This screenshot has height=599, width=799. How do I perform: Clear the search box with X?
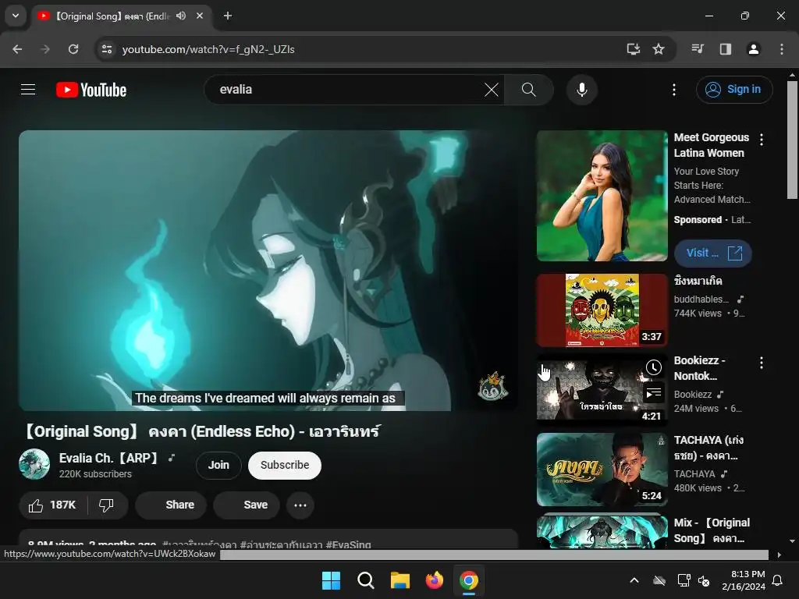click(x=492, y=90)
